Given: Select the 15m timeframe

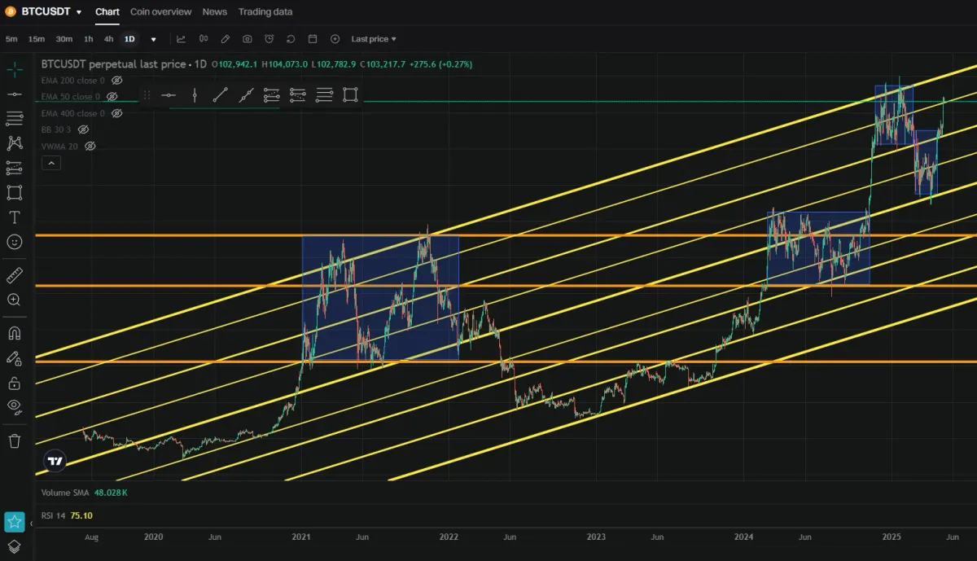Looking at the screenshot, I should coord(37,39).
